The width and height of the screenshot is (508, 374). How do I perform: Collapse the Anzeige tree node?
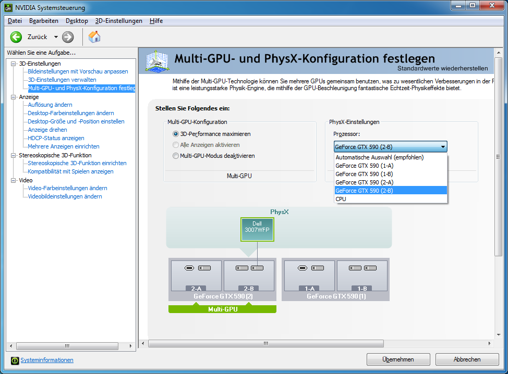[13, 97]
